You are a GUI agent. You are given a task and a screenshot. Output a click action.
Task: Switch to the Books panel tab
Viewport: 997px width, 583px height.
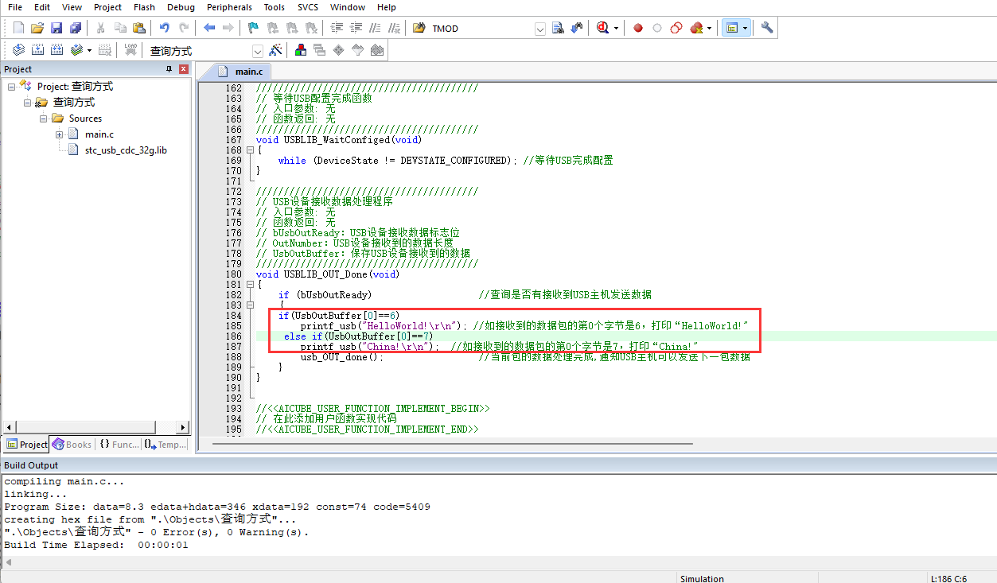click(x=72, y=445)
